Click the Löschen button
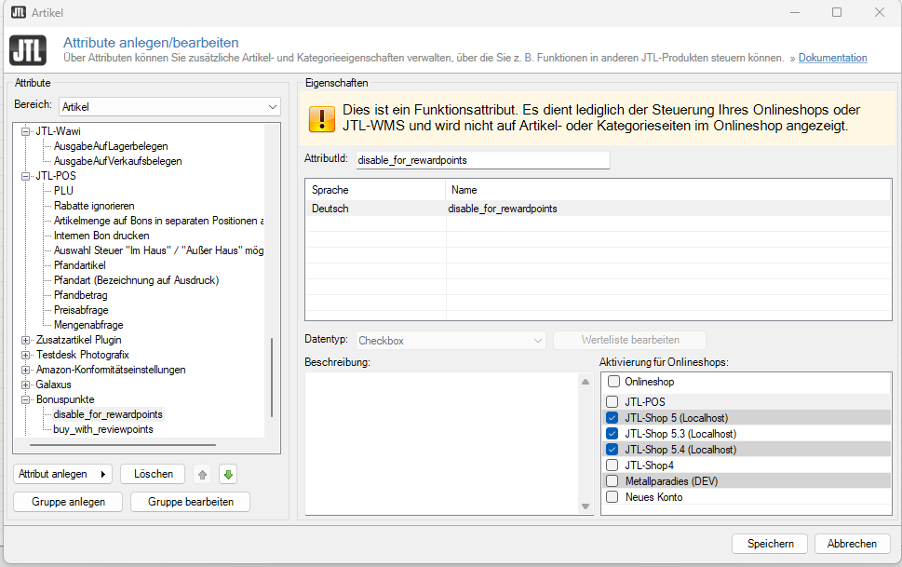Viewport: 902px width, 567px height. (x=153, y=474)
